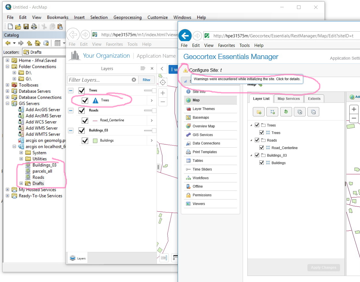Zoom in on the viewer map

[163, 93]
